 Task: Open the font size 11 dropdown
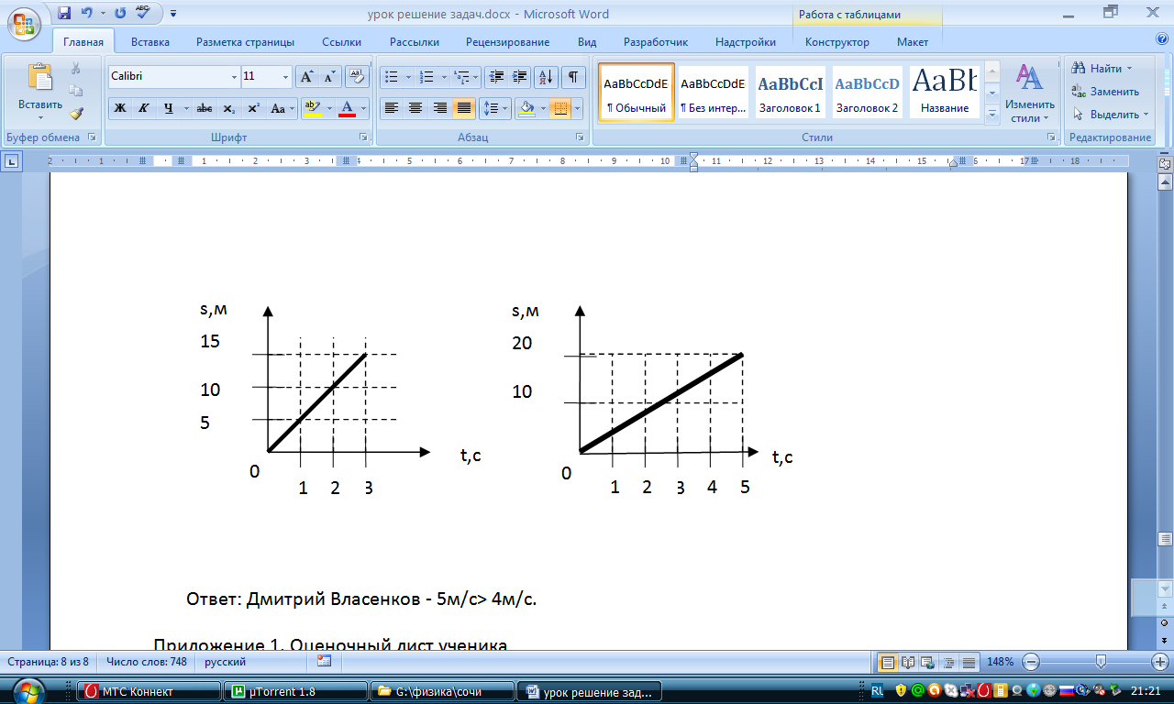point(285,77)
